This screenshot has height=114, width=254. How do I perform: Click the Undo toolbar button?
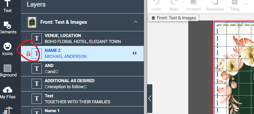tap(156, 6)
